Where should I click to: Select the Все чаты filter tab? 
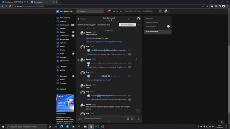click(157, 19)
